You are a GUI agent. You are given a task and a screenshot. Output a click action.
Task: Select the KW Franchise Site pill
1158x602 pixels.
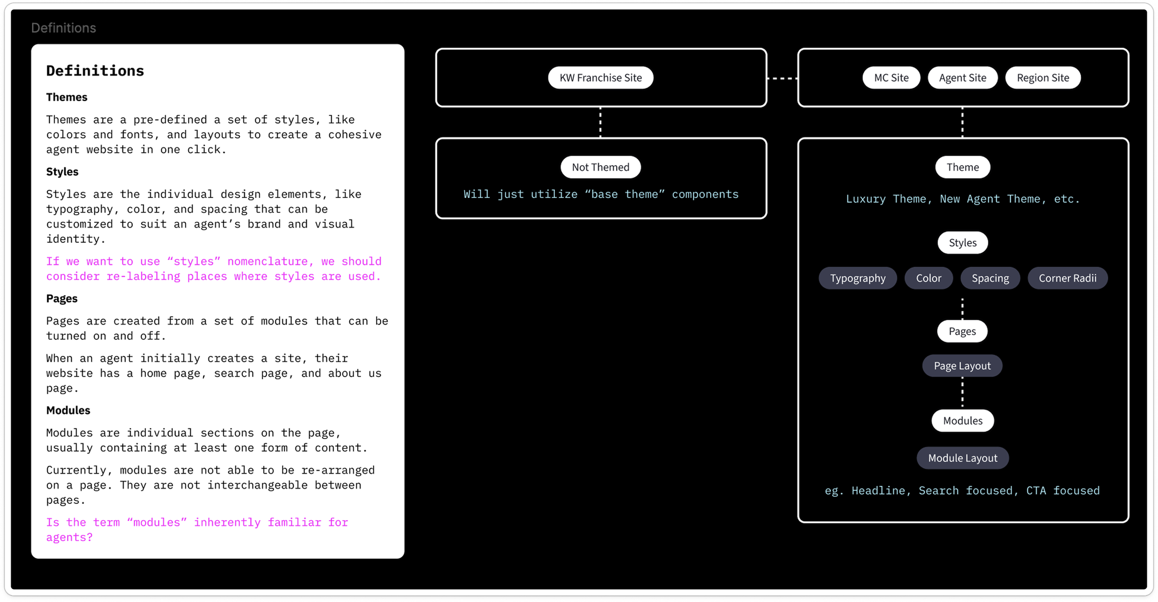point(600,78)
